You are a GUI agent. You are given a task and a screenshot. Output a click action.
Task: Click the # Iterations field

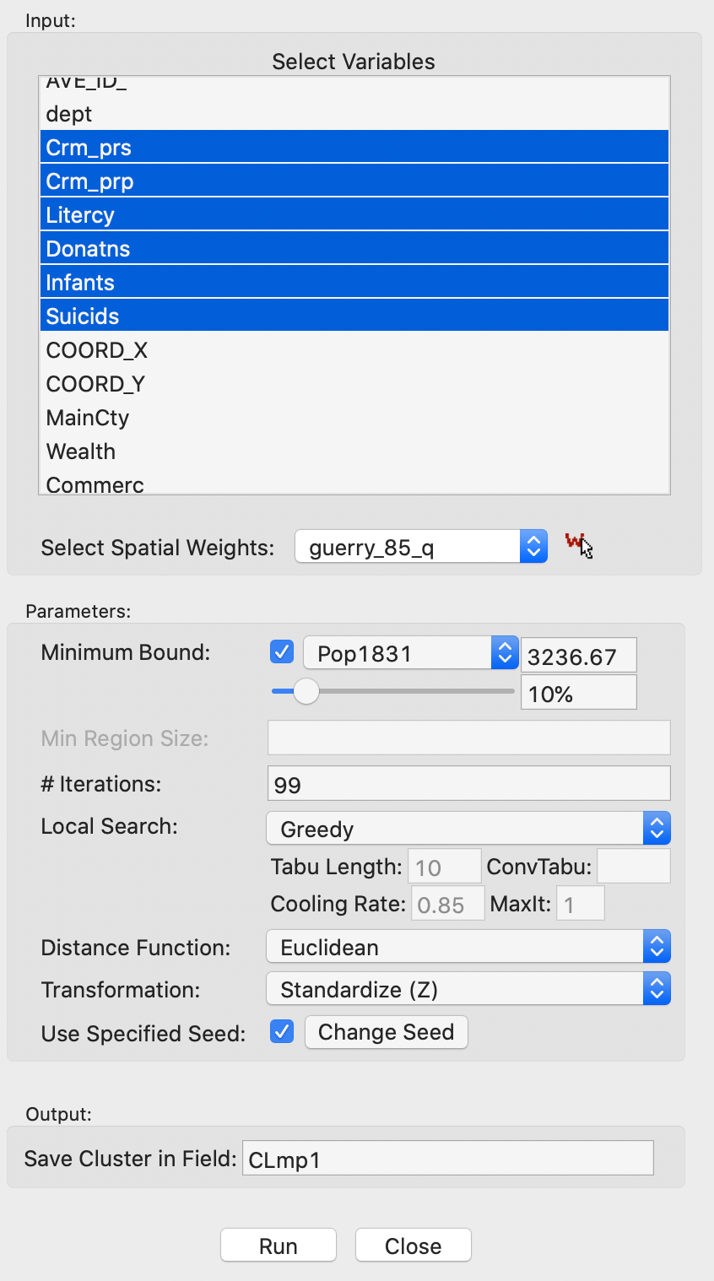(468, 784)
